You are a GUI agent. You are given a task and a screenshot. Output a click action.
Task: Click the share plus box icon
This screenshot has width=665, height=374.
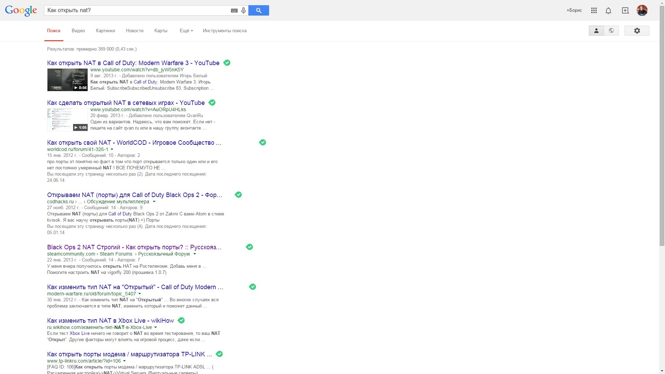click(625, 10)
